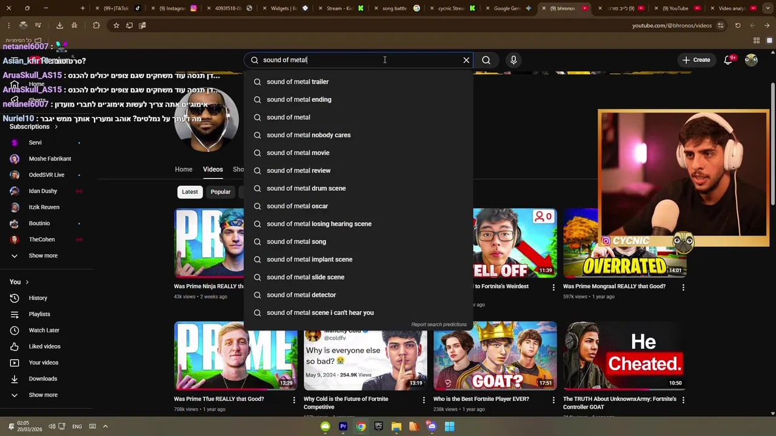776x436 pixels.
Task: Open Epic Games launcher from the taskbar
Action: tap(378, 426)
